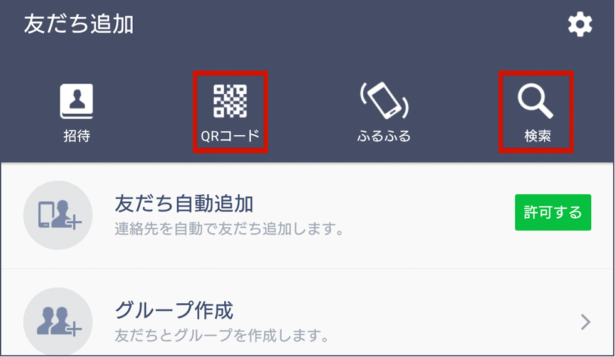
Task: Click the green 許可する button
Action: (x=553, y=212)
